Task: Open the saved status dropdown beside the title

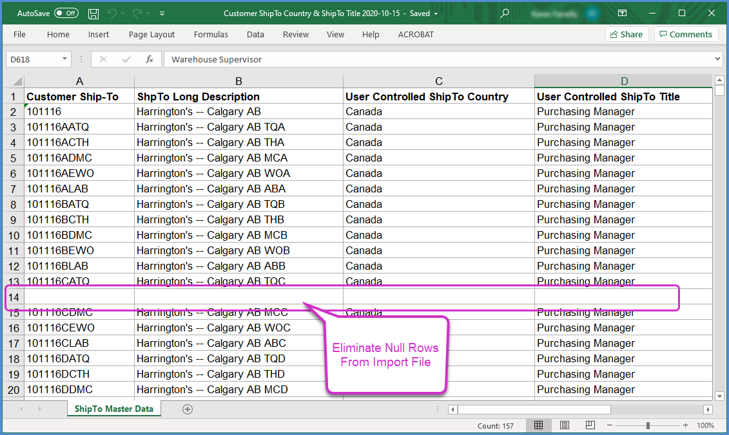Action: tap(436, 14)
